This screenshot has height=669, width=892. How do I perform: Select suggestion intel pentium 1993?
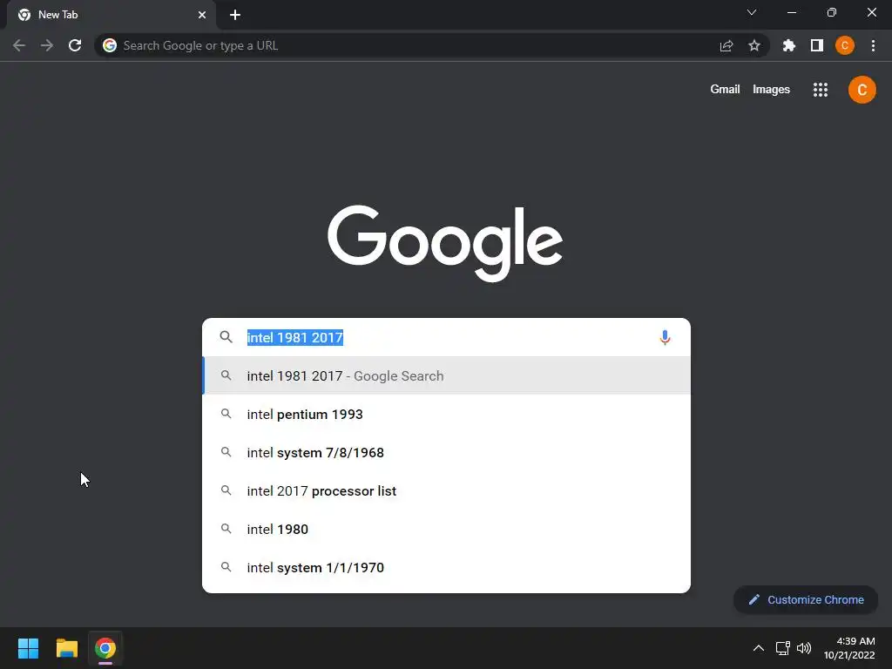coord(447,414)
